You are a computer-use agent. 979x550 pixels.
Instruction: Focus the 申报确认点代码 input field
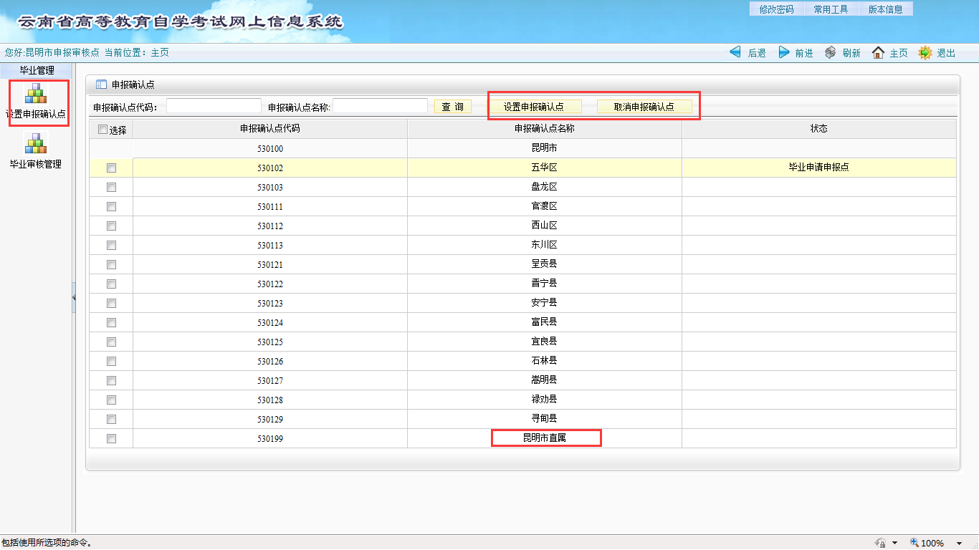[x=214, y=107]
